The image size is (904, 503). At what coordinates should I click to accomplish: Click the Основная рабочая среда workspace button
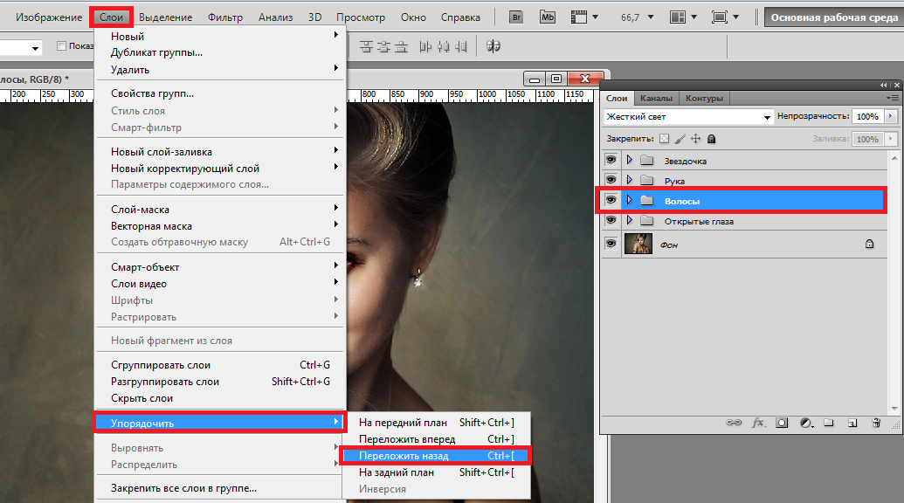coord(833,17)
